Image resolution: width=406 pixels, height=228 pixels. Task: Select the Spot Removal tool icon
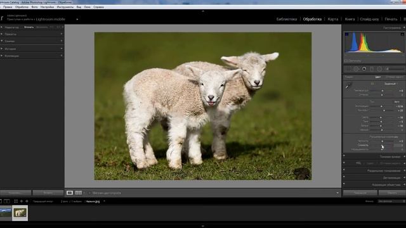tap(356, 69)
